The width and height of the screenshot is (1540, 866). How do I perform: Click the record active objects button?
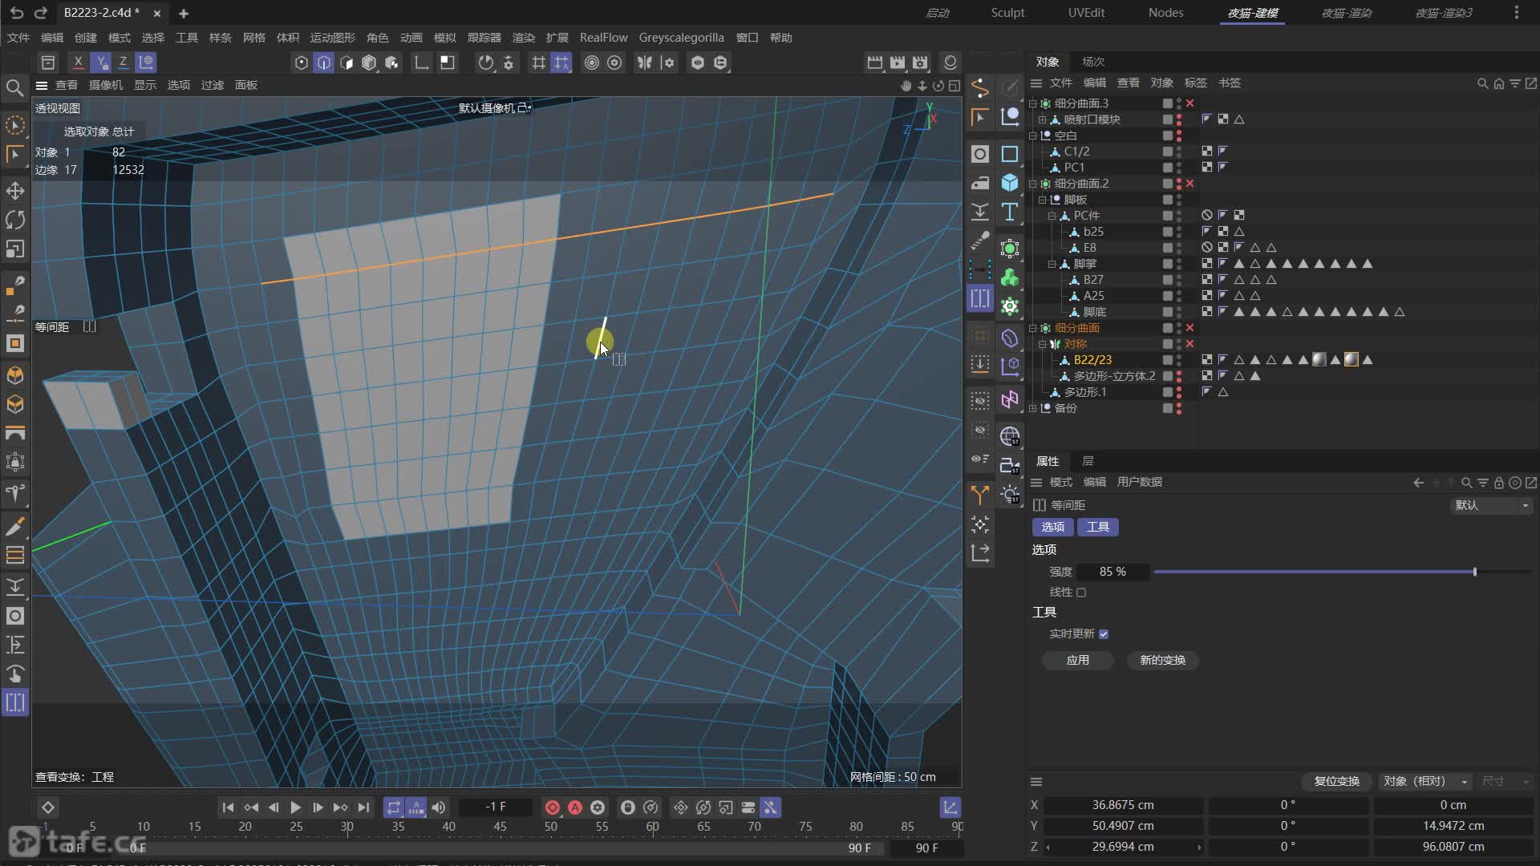pos(553,807)
